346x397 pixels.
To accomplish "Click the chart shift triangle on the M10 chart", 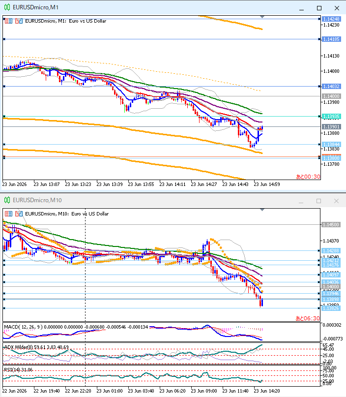I will point(262,210).
